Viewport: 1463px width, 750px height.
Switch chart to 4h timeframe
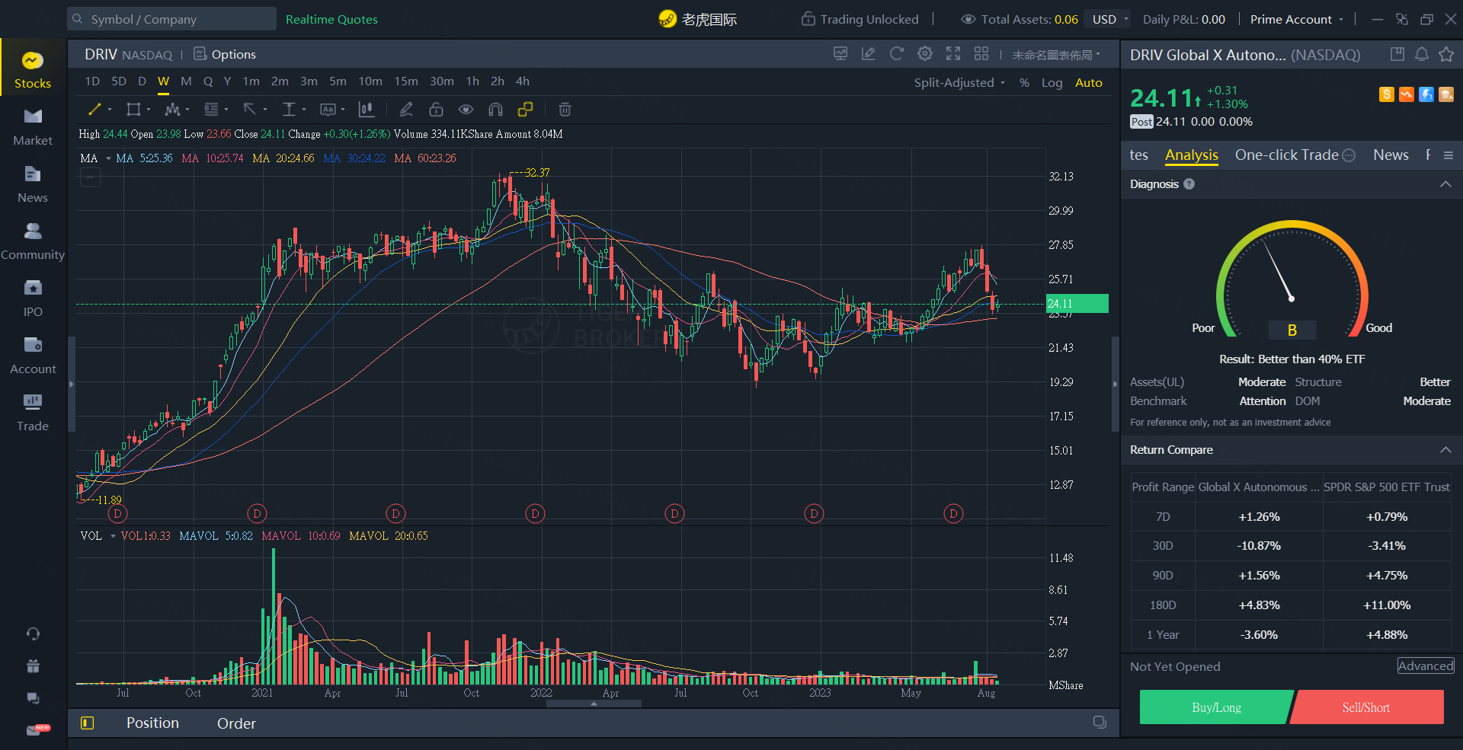click(522, 81)
